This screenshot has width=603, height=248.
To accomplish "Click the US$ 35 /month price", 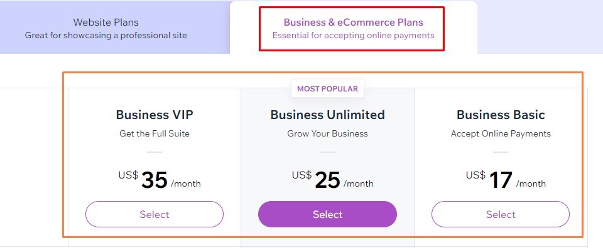I will [x=160, y=180].
